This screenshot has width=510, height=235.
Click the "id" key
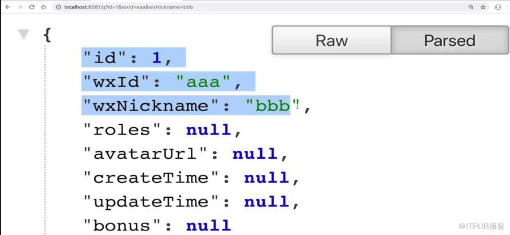click(x=104, y=58)
